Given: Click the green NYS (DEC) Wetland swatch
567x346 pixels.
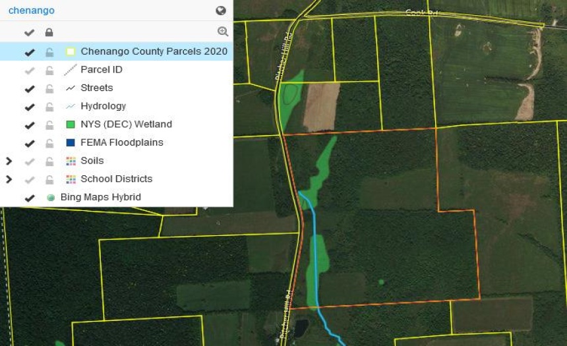Looking at the screenshot, I should tap(70, 125).
